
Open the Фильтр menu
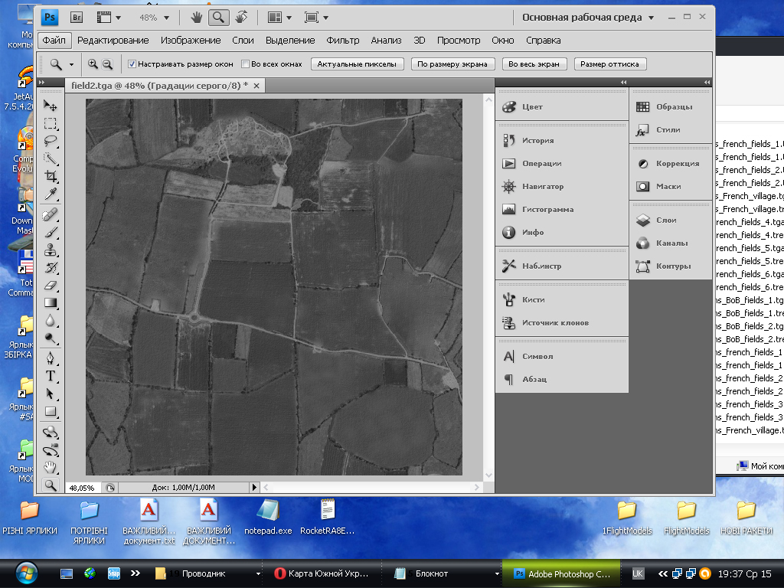342,40
